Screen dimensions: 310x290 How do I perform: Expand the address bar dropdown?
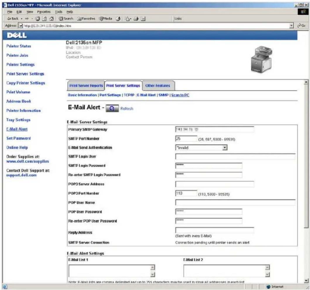point(291,25)
